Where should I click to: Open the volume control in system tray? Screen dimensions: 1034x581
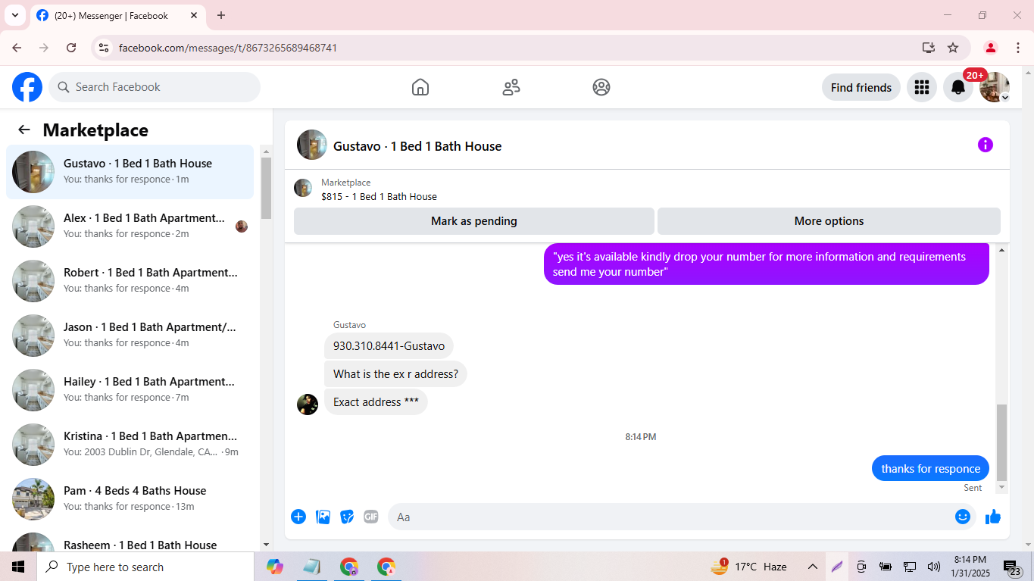click(x=933, y=567)
